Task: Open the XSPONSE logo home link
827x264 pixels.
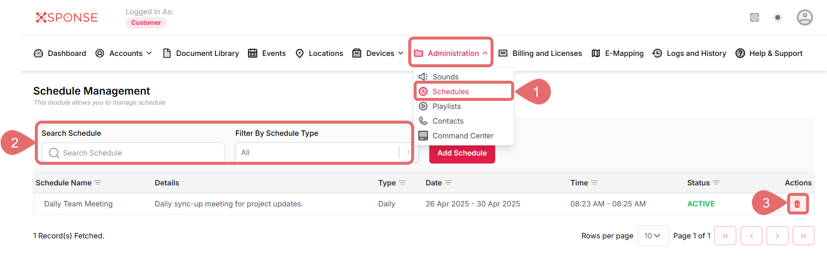Action: pyautogui.click(x=67, y=18)
